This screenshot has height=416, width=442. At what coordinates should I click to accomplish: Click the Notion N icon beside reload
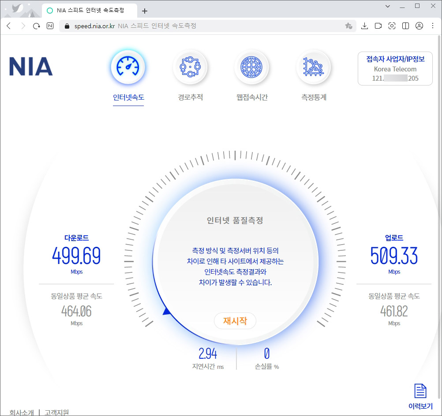click(50, 26)
